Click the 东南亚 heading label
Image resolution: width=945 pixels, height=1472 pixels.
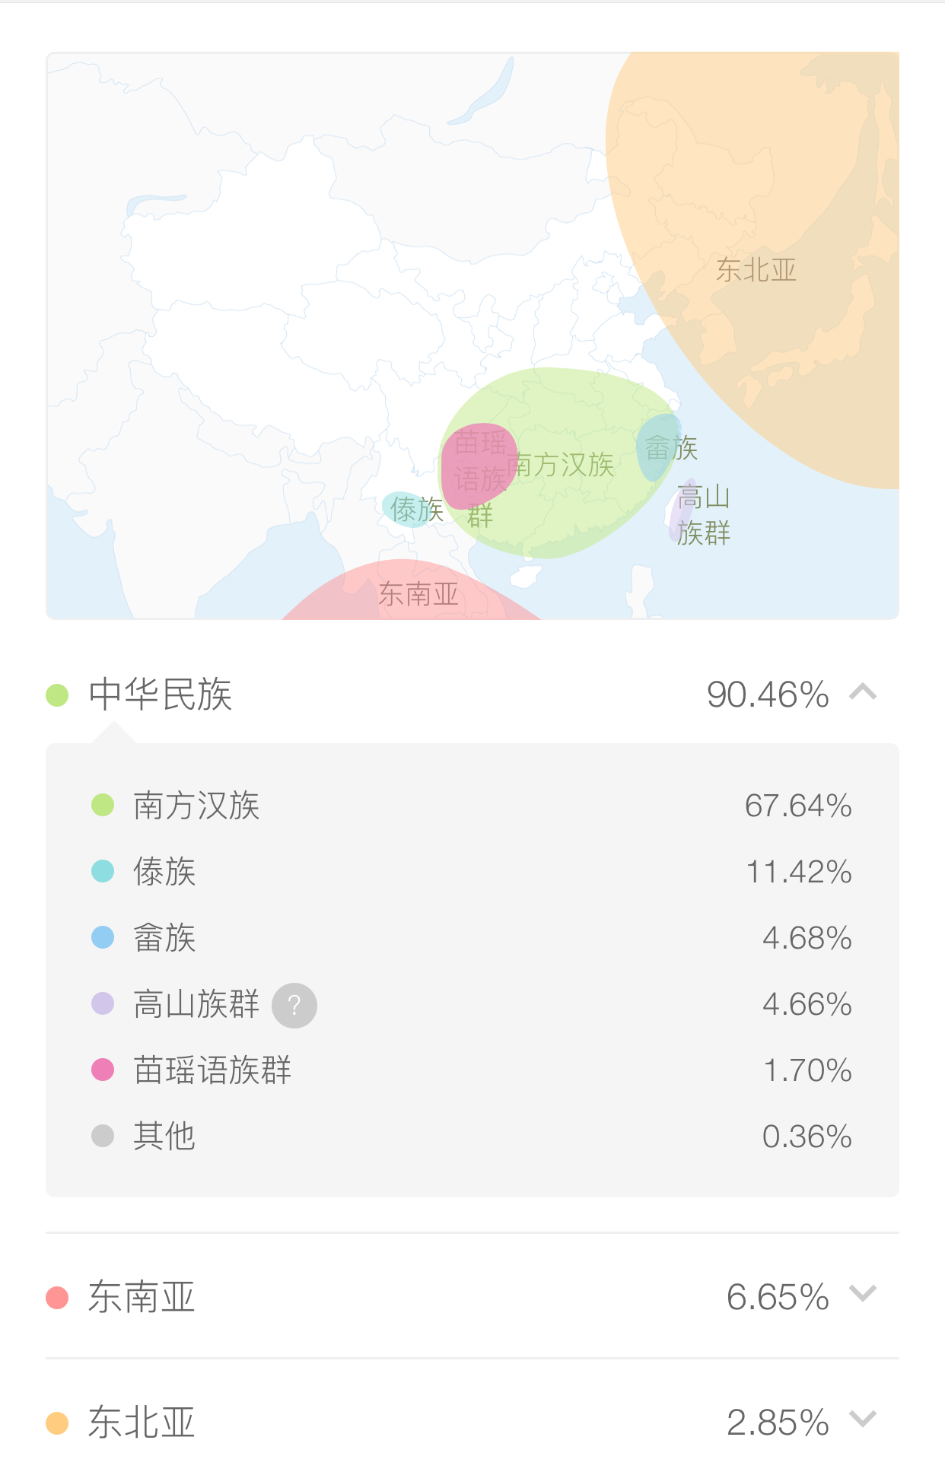point(142,1297)
